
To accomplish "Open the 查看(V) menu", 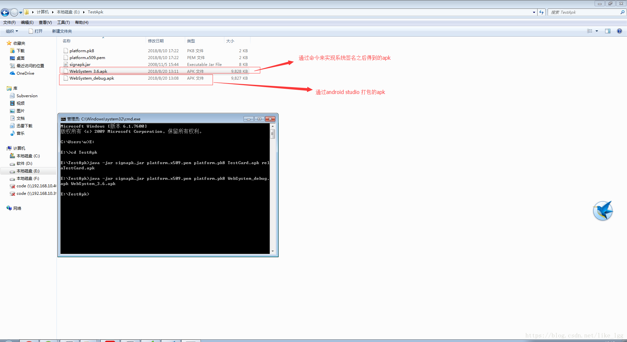I will [45, 23].
